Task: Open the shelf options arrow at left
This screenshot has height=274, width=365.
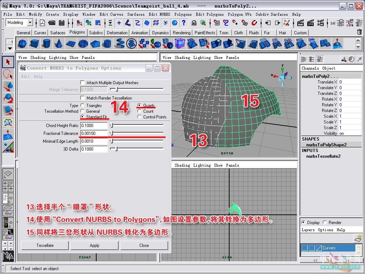Action: click(x=10, y=48)
